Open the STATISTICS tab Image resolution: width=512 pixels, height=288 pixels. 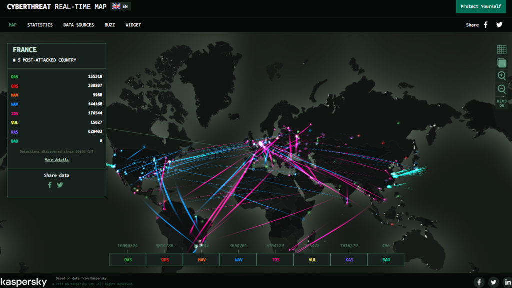coord(40,25)
